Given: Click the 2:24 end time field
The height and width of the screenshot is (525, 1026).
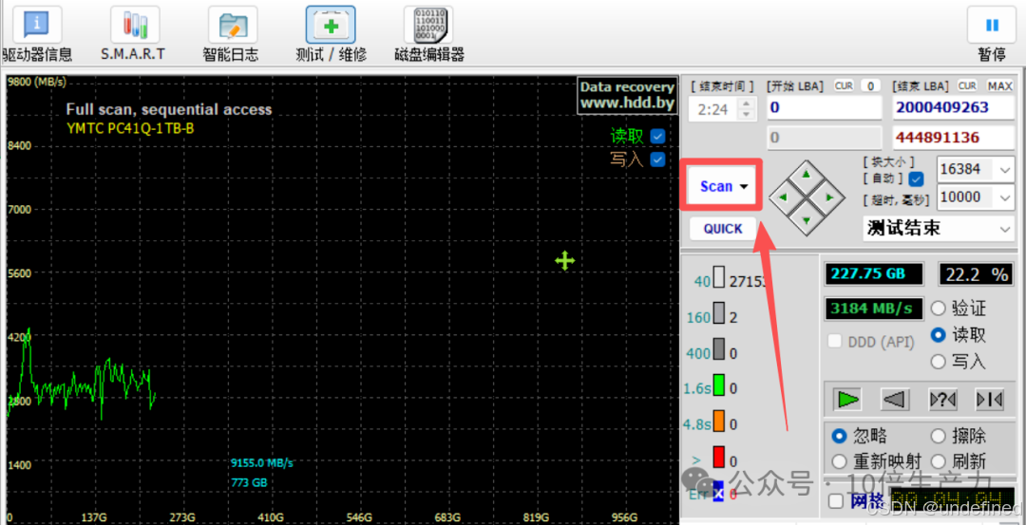Looking at the screenshot, I should [713, 109].
